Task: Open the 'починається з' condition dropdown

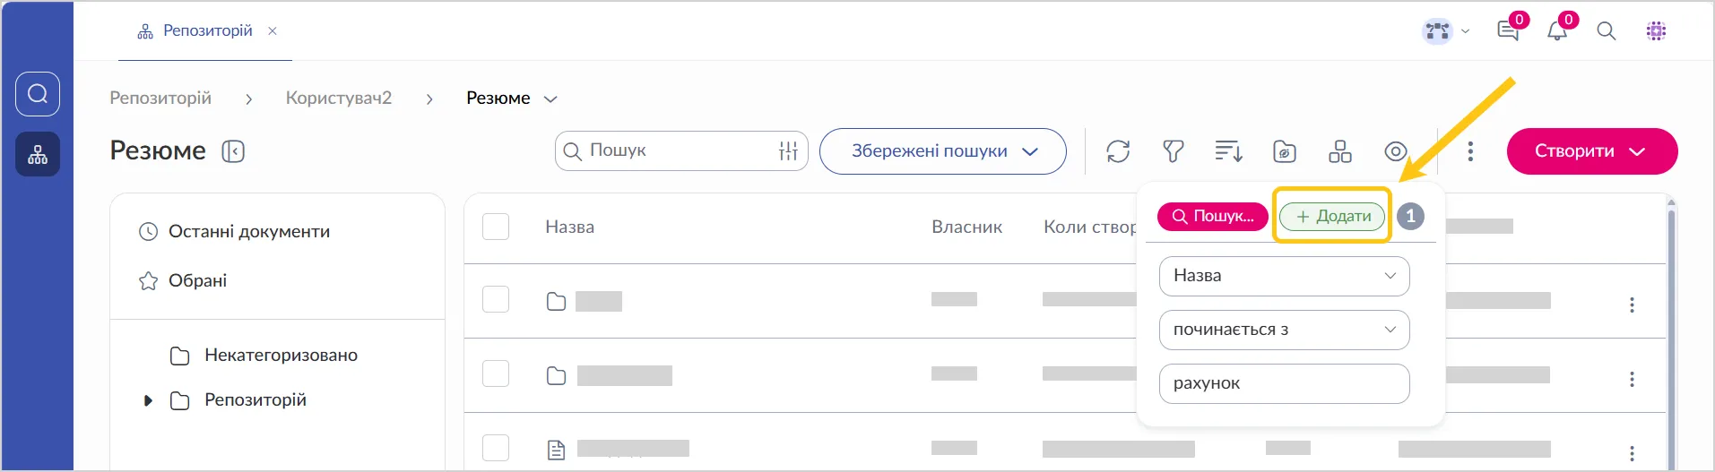Action: coord(1284,330)
